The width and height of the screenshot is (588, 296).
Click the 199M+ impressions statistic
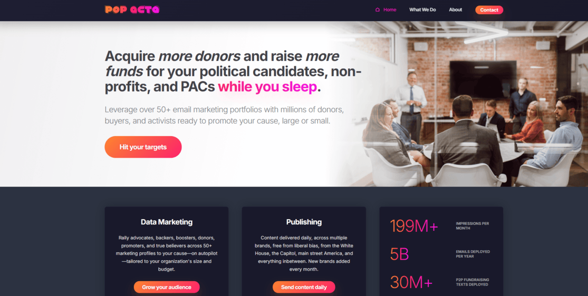point(413,226)
